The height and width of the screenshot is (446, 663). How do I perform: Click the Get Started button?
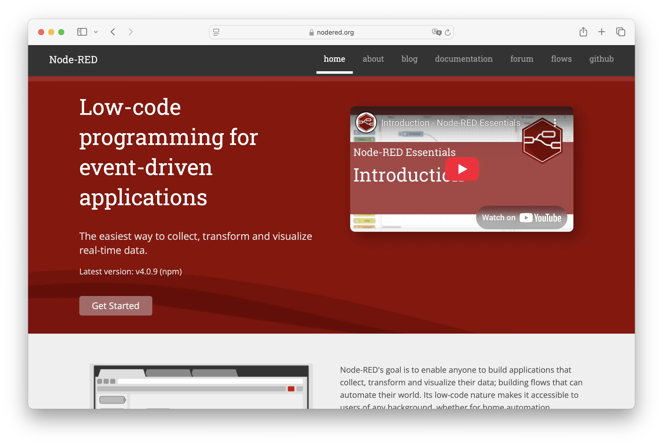(x=115, y=306)
